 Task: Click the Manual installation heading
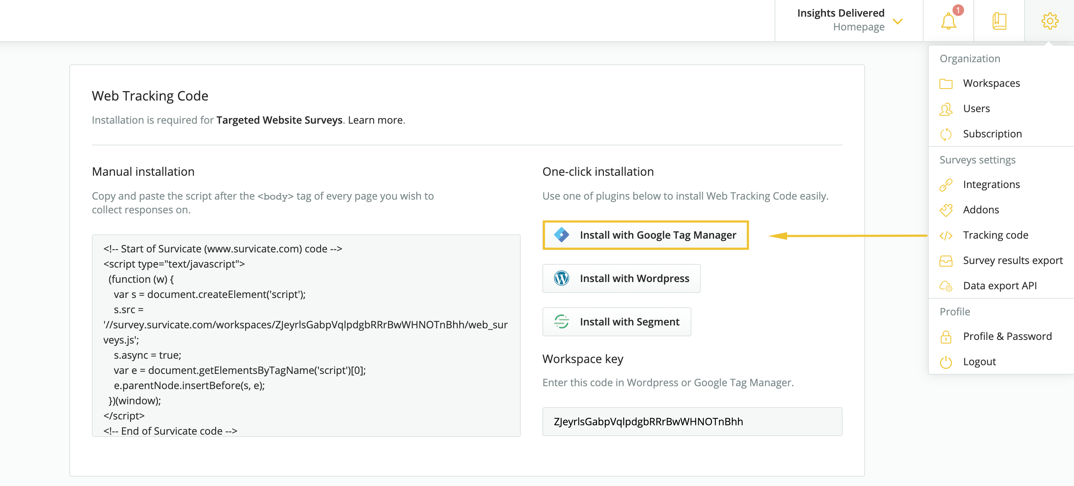[143, 172]
